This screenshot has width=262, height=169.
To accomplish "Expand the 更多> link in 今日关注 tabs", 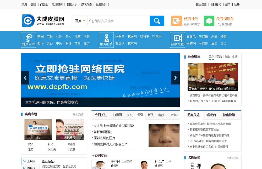I will point(174,115).
